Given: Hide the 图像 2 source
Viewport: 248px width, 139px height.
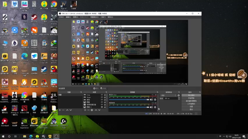Looking at the screenshot, I should (102, 107).
